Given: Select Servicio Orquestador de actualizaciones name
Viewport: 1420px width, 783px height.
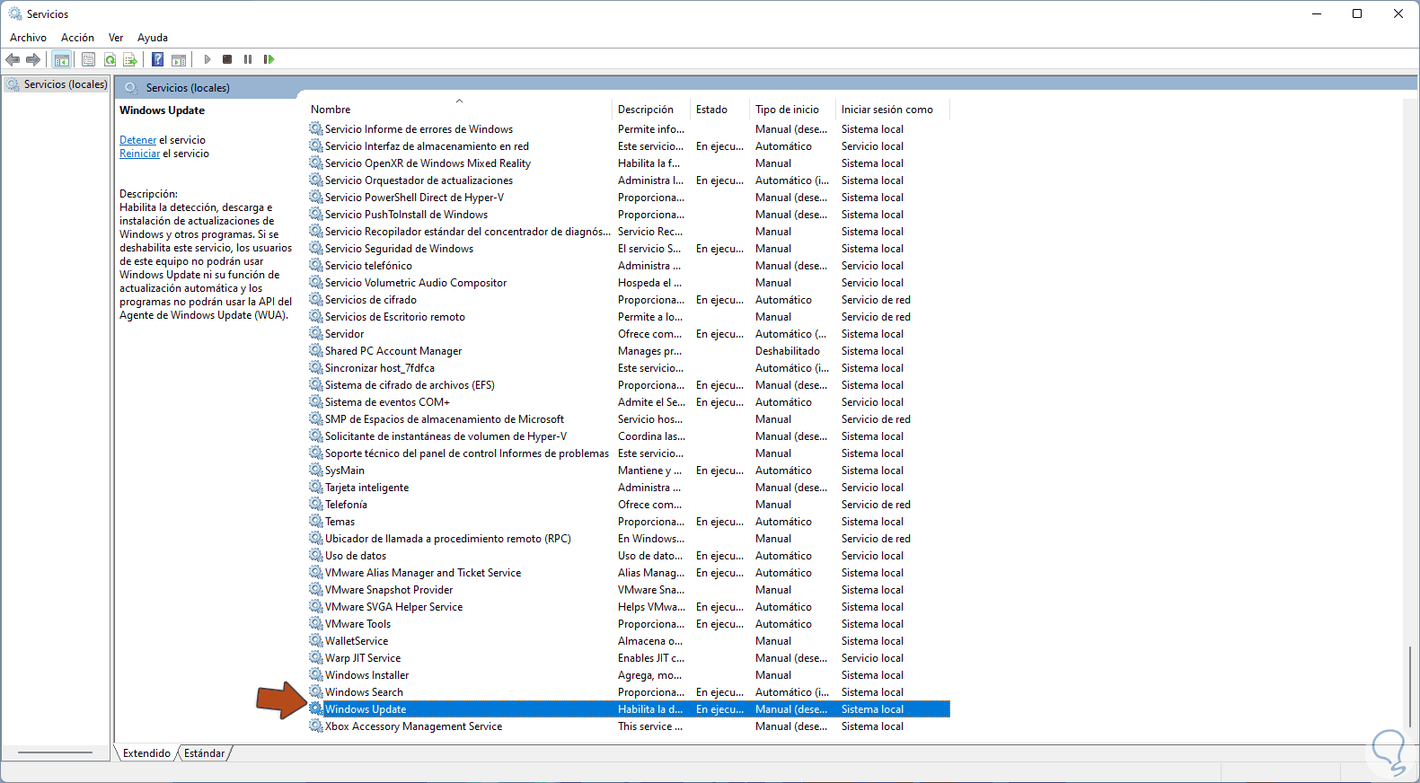Looking at the screenshot, I should [419, 180].
